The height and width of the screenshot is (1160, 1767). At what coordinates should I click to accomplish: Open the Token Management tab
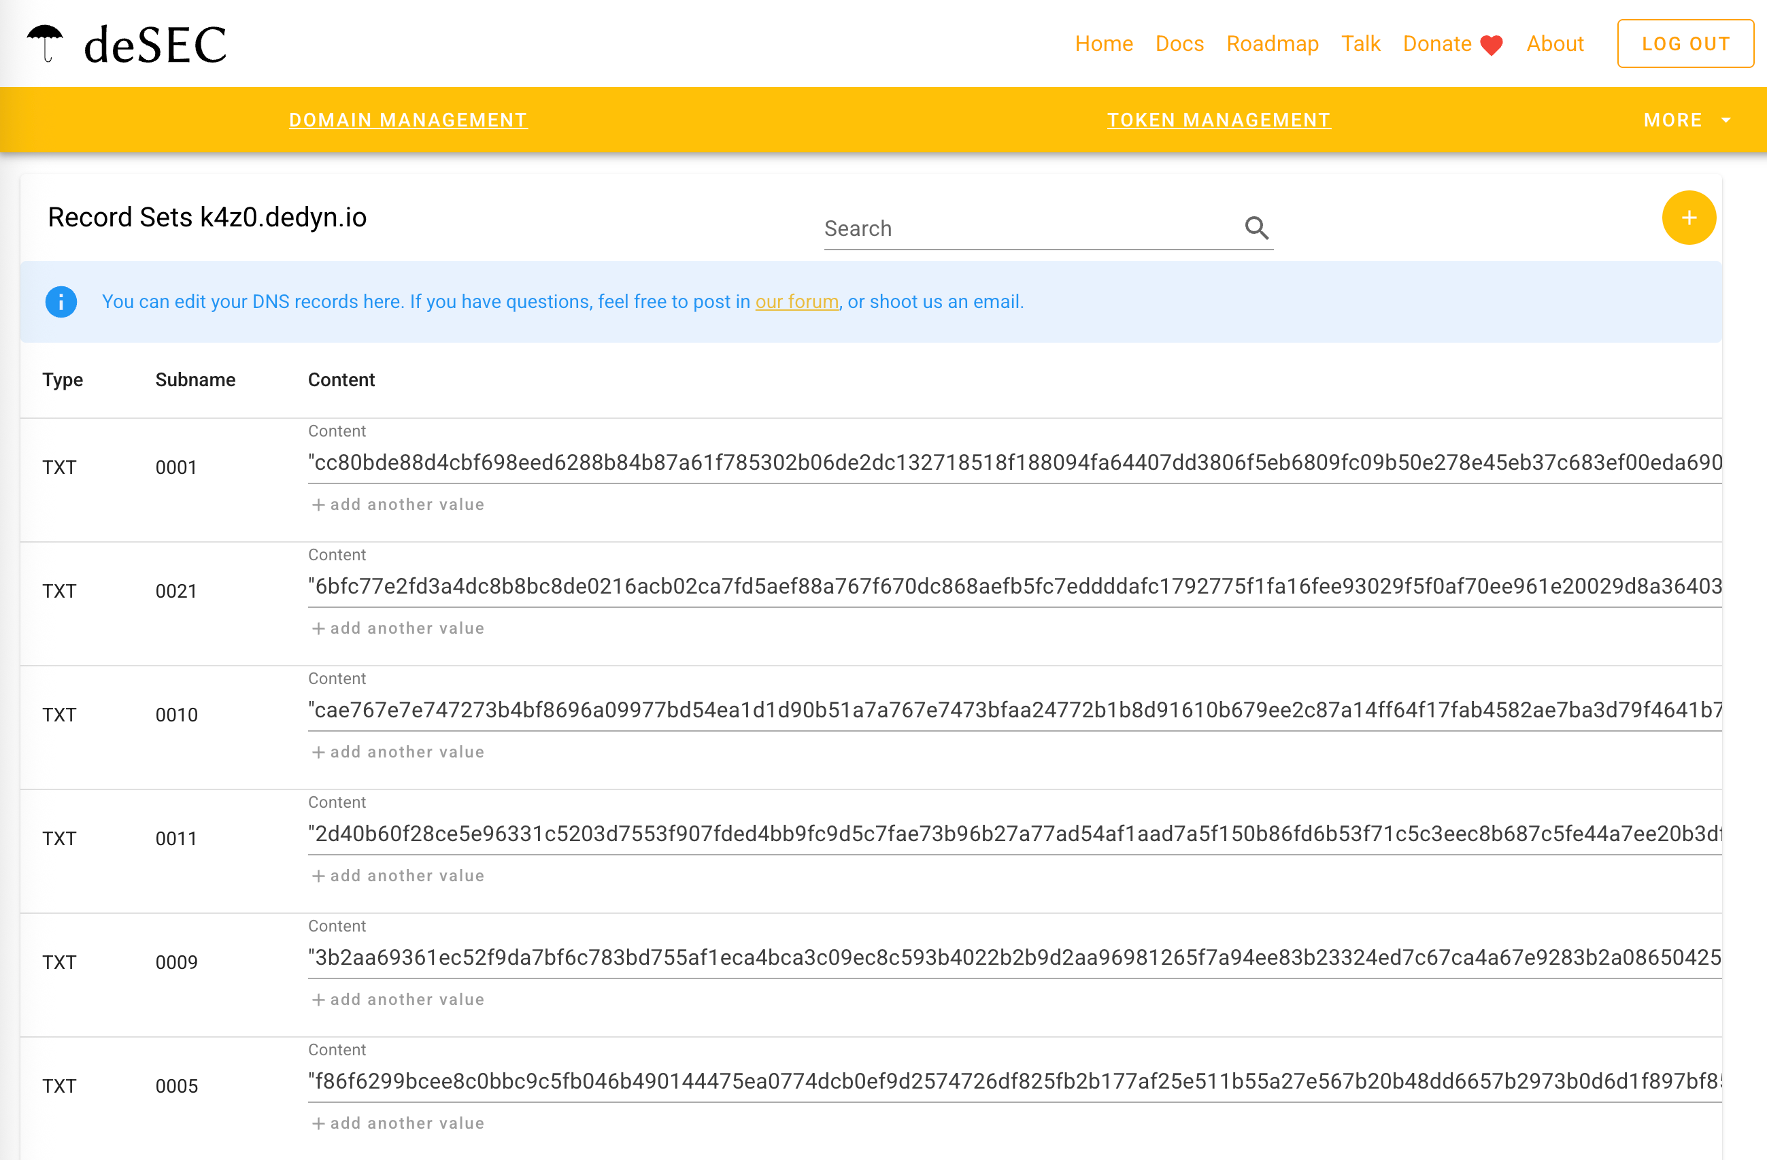pyautogui.click(x=1219, y=120)
